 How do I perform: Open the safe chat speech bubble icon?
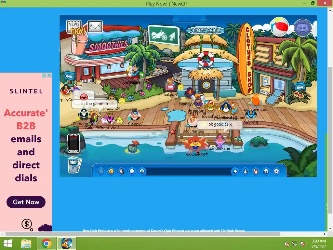[x=142, y=171]
